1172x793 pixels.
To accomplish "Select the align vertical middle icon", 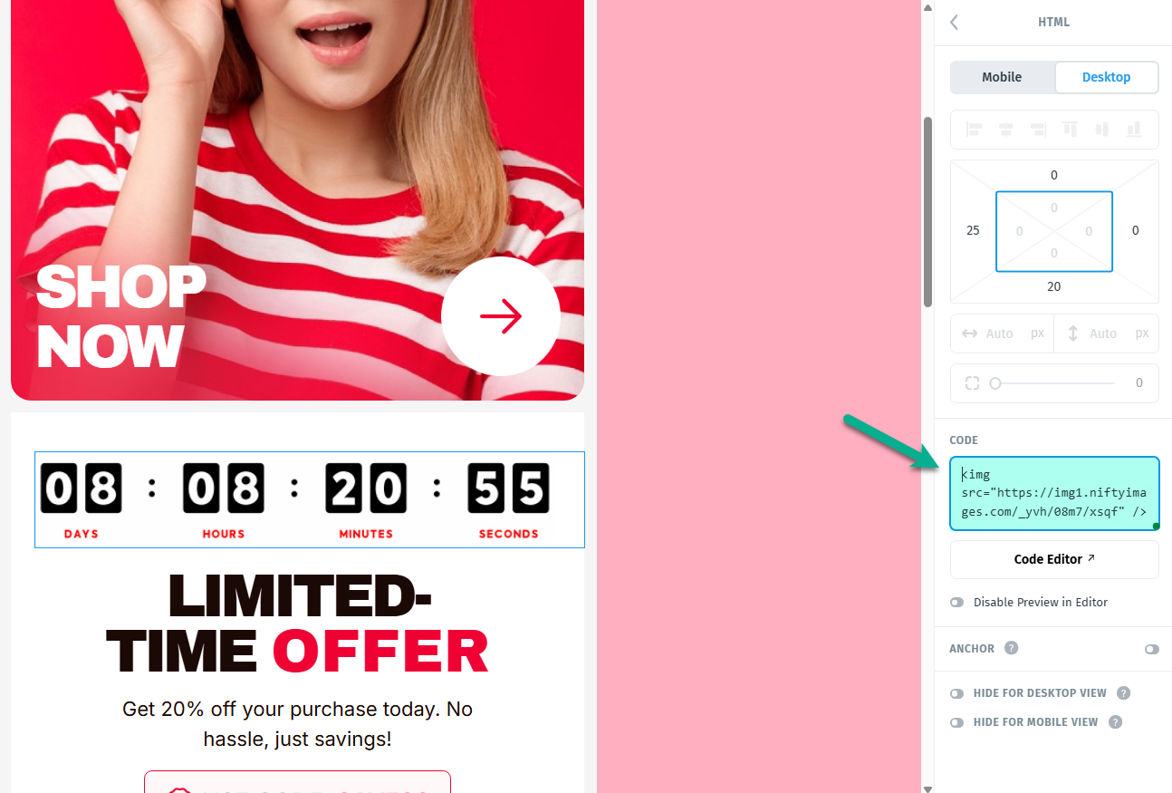I will tap(1101, 130).
